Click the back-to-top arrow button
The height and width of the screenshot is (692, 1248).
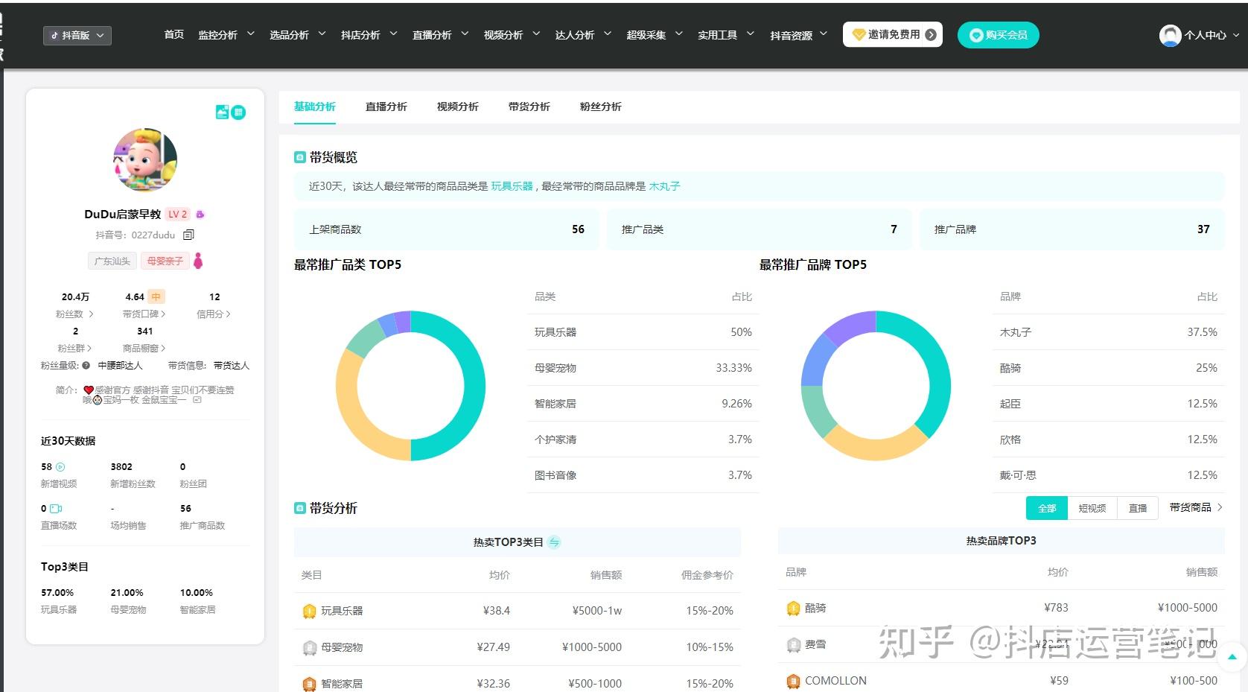point(1232,657)
